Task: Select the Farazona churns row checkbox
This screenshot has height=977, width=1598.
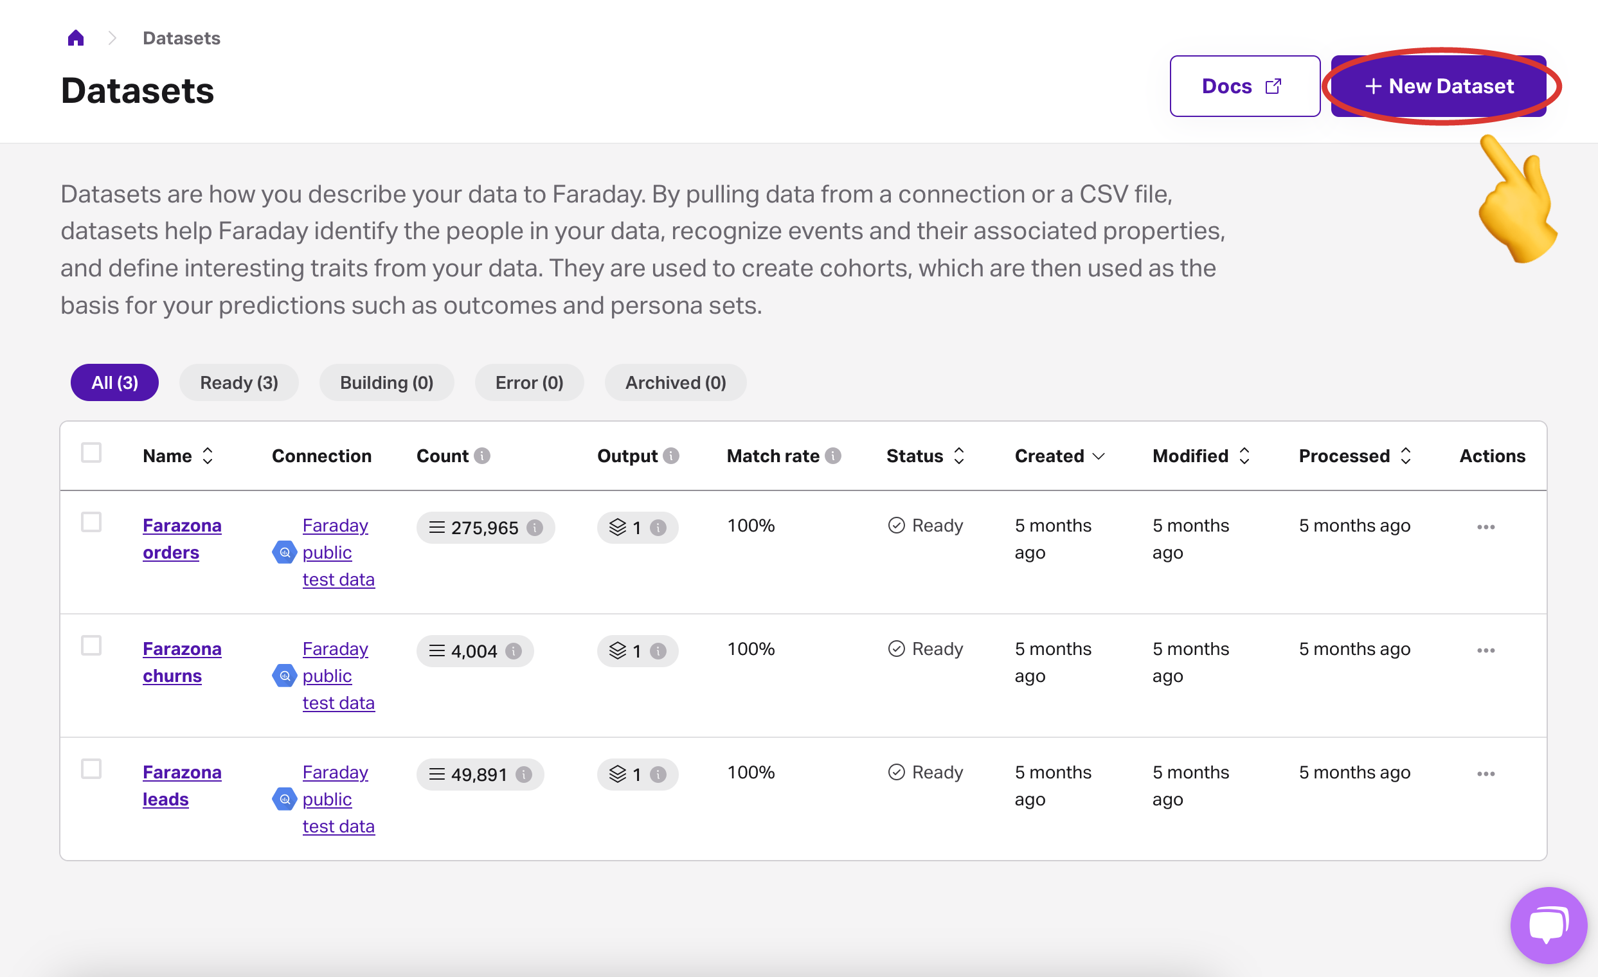Action: click(x=91, y=646)
